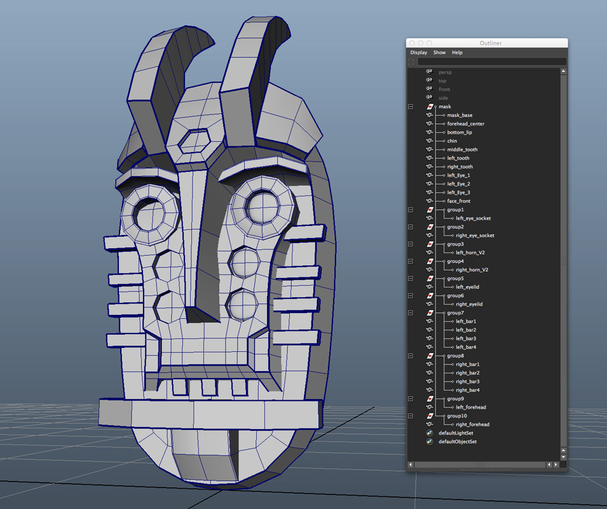Screen dimensions: 607x509
Task: Click the mesh icon beside right_bar1
Action: pos(429,364)
